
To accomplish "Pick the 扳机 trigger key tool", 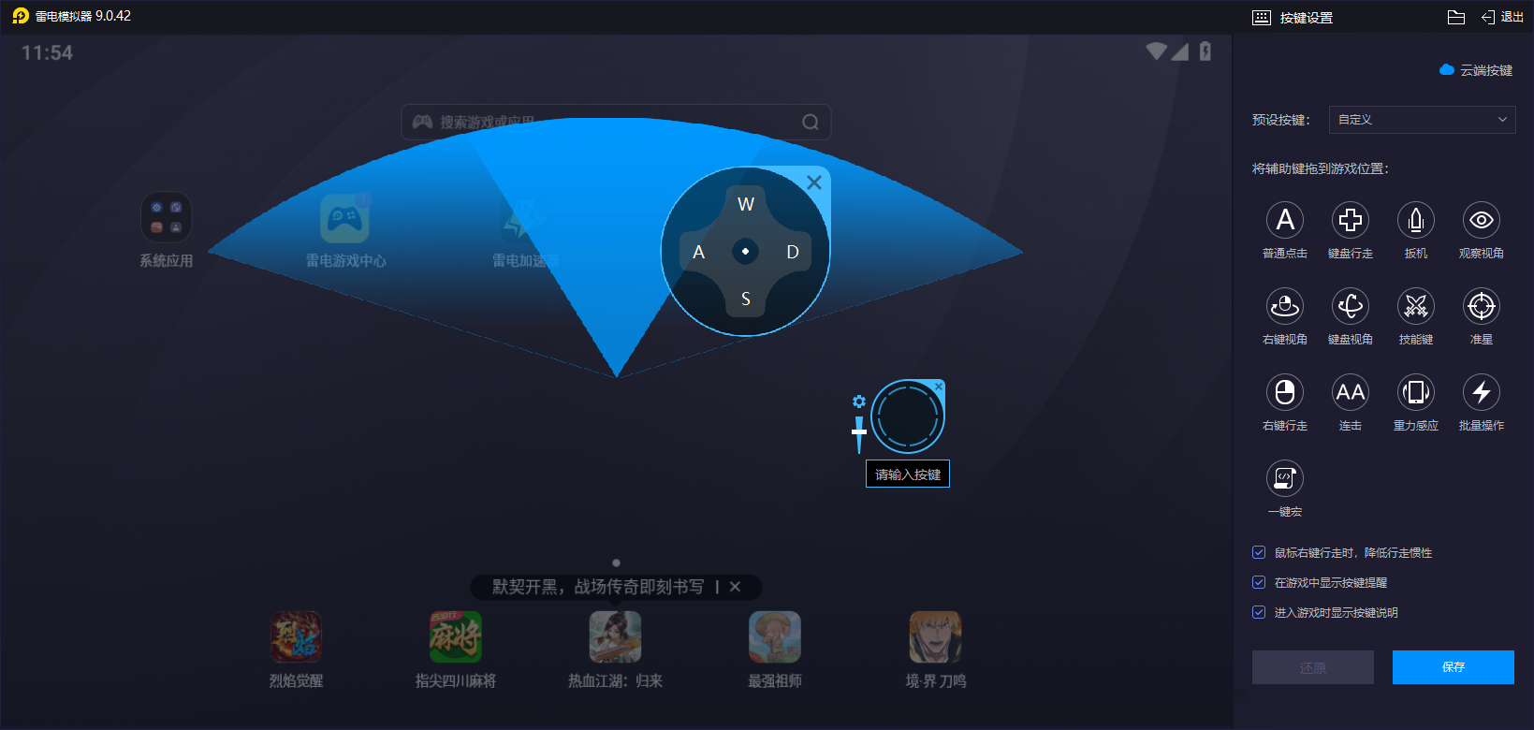I will pyautogui.click(x=1416, y=220).
